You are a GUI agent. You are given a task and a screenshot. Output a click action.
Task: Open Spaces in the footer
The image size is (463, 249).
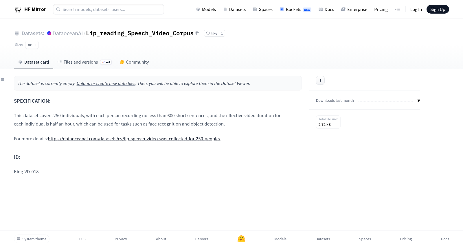[x=365, y=239]
